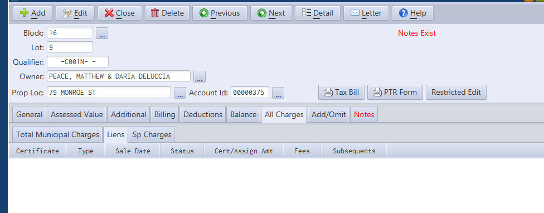
Task: Sort by the Status column header
Action: tap(182, 151)
